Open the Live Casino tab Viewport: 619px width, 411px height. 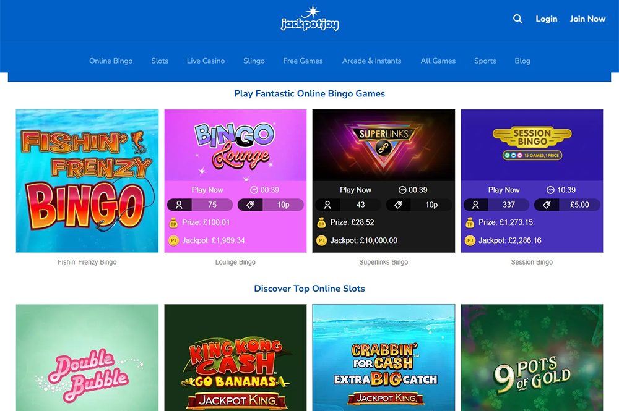(206, 61)
